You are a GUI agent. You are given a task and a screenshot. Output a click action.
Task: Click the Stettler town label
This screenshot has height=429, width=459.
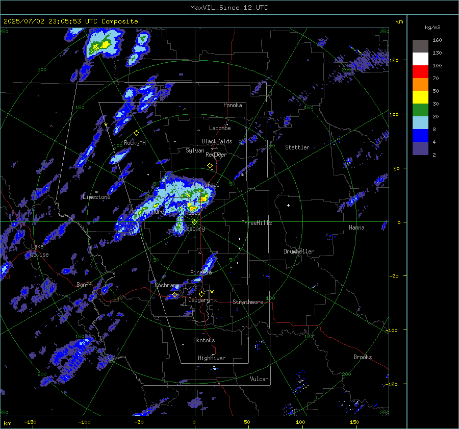point(297,147)
